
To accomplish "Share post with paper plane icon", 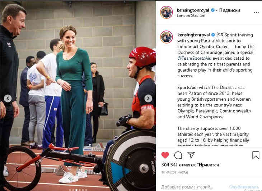I will coord(191,155).
